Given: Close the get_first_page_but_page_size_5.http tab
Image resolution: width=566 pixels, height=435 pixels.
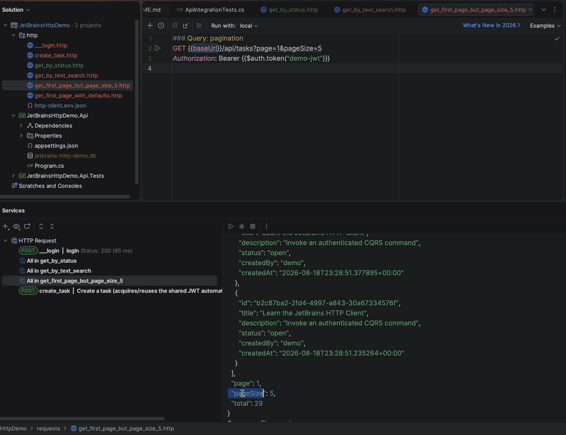Looking at the screenshot, I should tap(530, 10).
